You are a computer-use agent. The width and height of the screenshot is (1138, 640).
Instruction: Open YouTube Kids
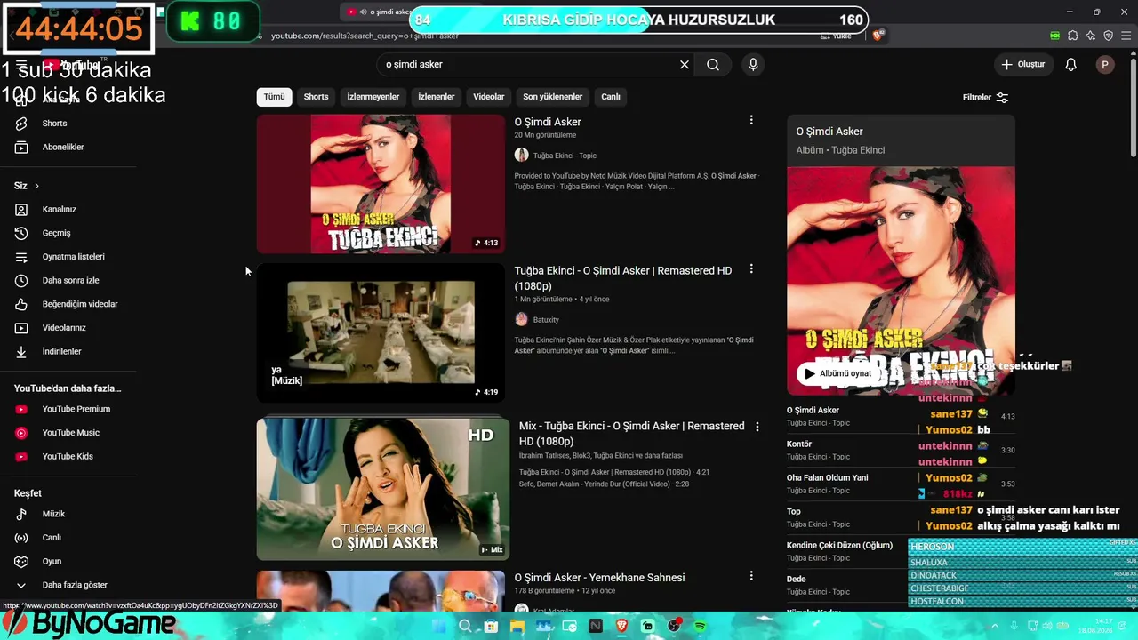68,457
